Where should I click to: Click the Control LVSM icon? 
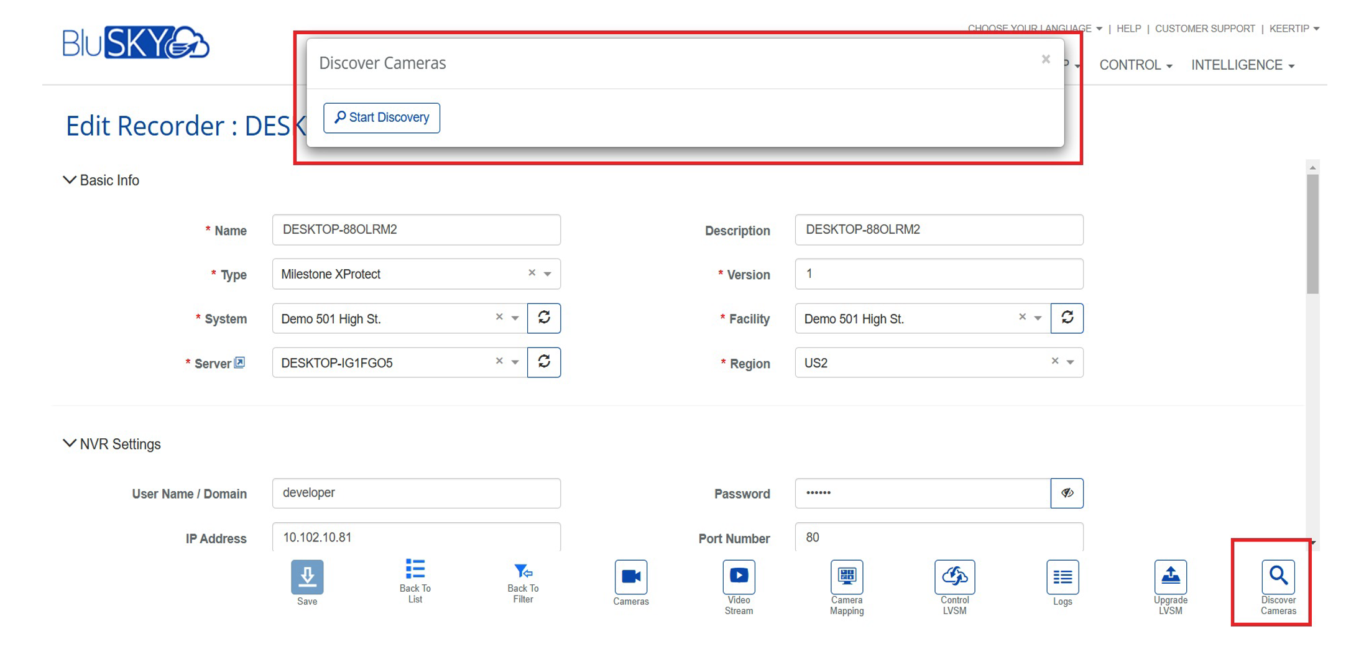[x=954, y=576]
